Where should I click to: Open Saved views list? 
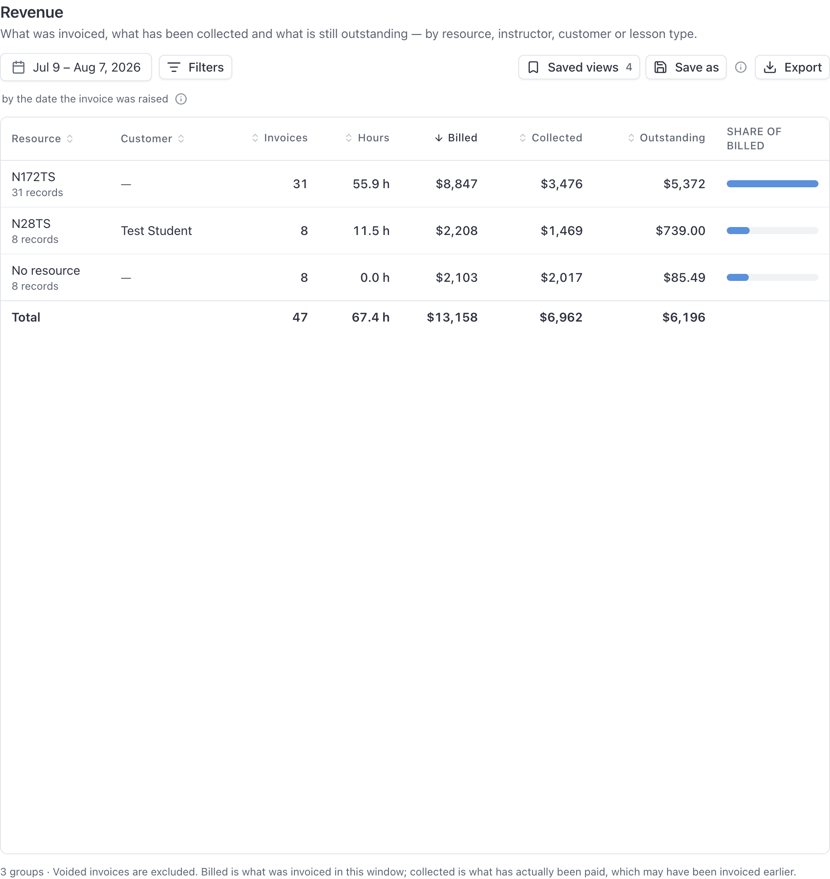point(579,67)
